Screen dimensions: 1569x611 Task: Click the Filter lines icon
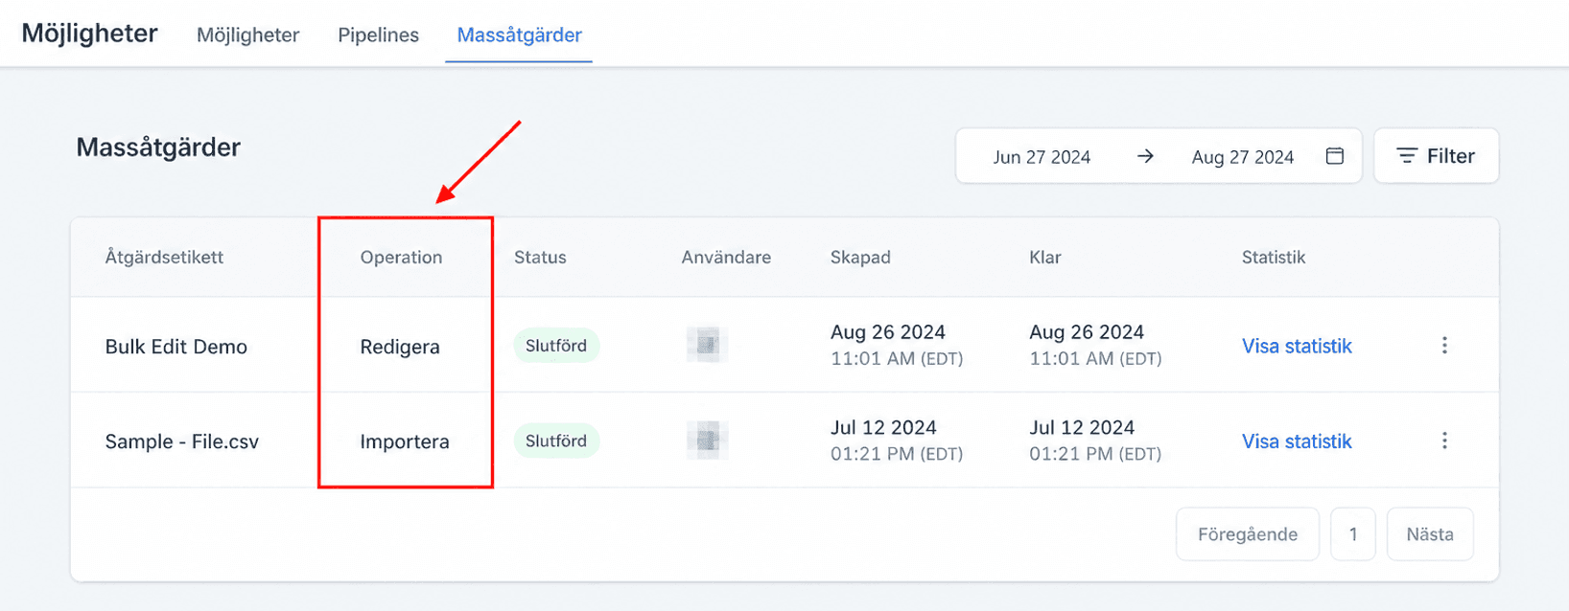point(1406,156)
